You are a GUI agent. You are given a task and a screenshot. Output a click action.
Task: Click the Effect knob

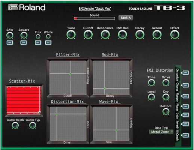[175, 34]
